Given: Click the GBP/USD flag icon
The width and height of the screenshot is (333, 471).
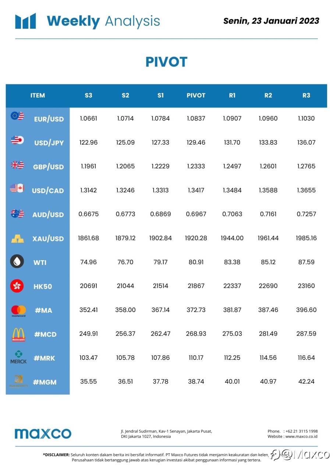Looking at the screenshot, I should click(x=17, y=164).
